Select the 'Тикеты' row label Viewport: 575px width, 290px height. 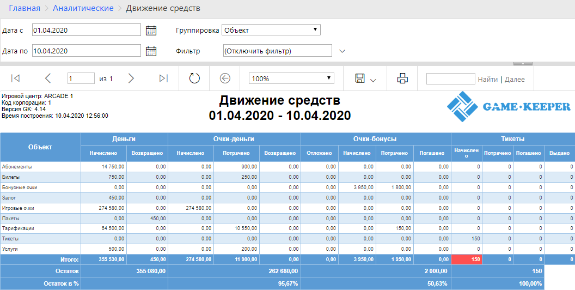(10, 239)
